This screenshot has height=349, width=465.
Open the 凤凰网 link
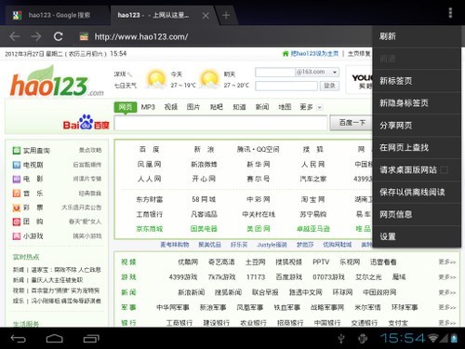[149, 165]
